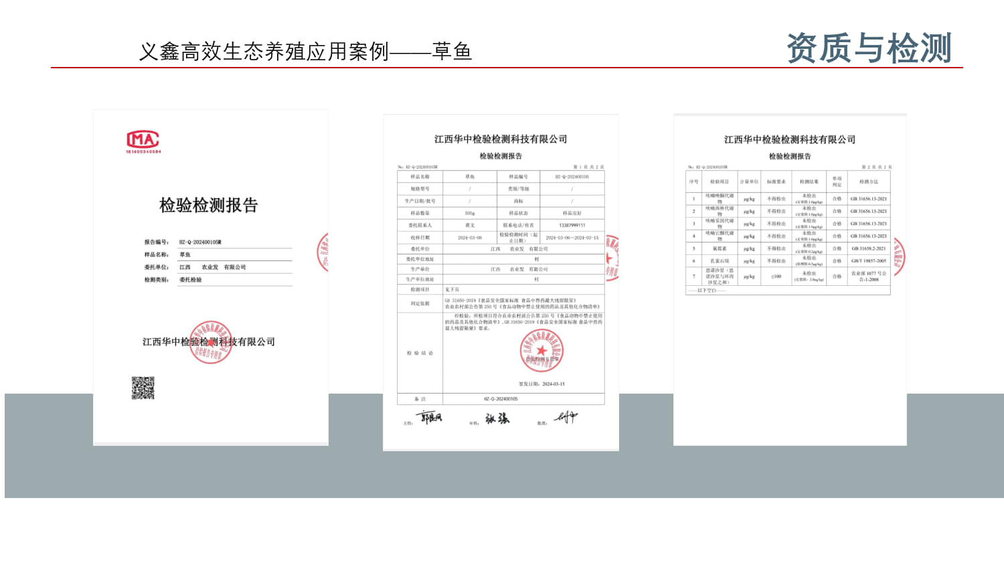
Task: Click report number HZ-Q-202400105R on cover
Action: pyautogui.click(x=200, y=242)
